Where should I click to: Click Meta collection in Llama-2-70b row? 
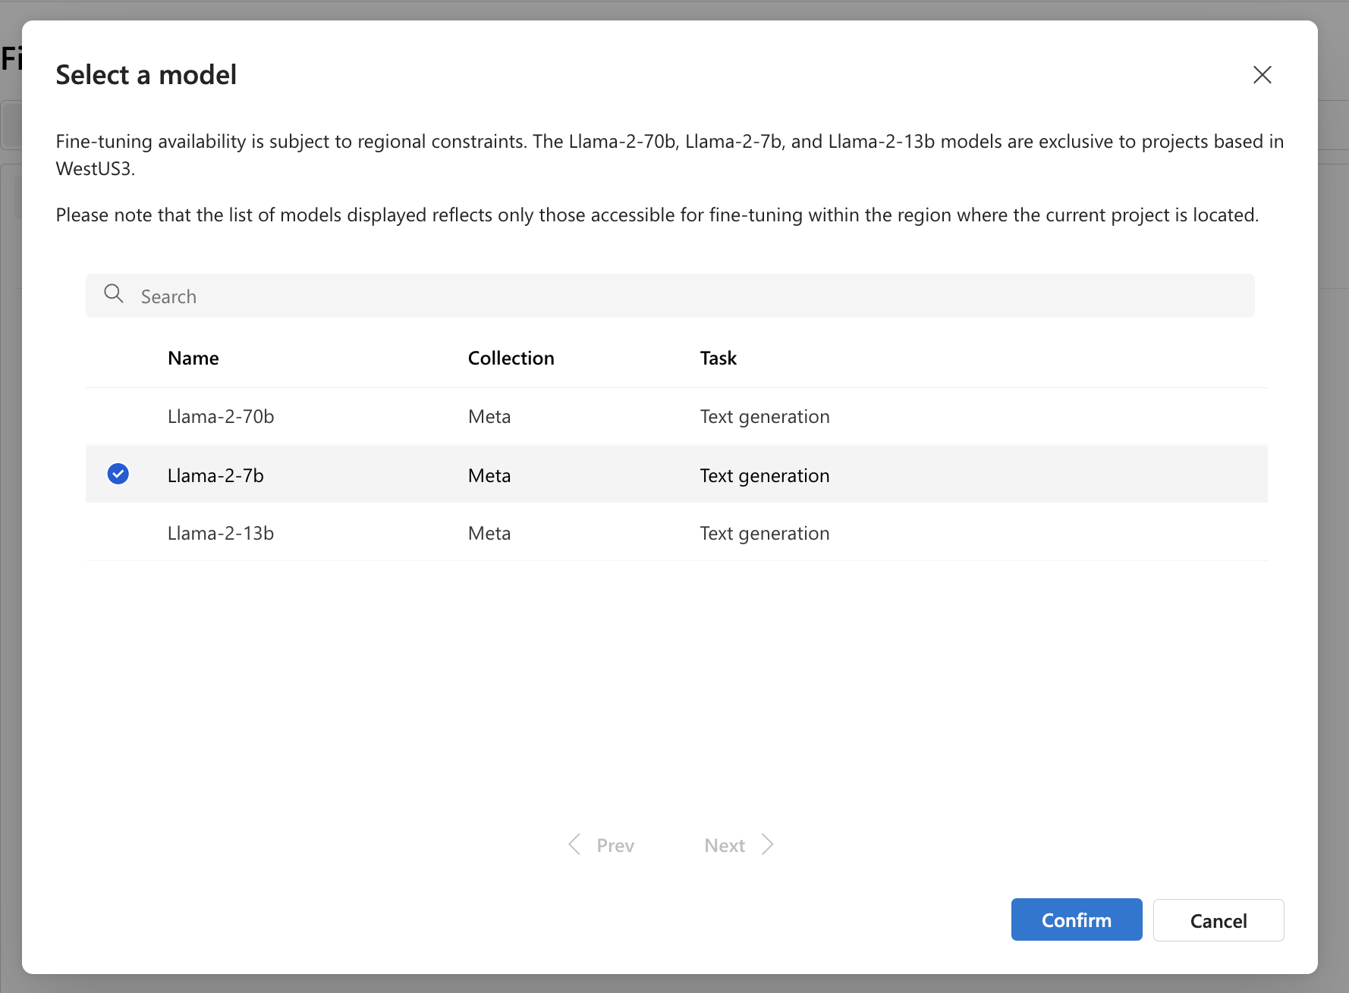(489, 417)
